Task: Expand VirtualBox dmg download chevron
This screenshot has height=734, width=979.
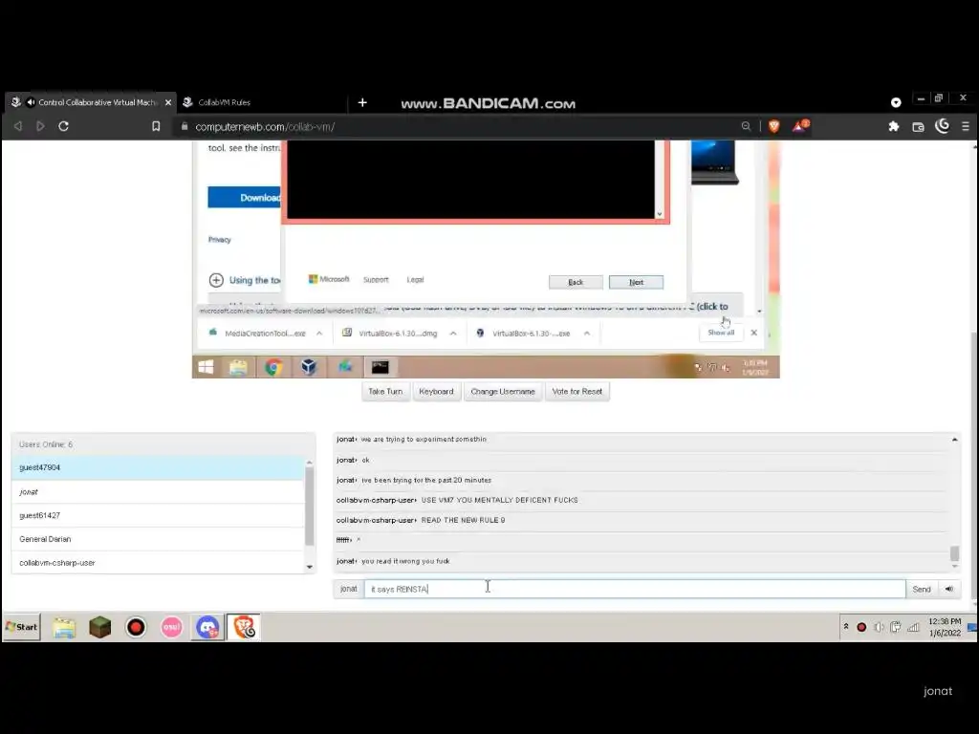Action: pos(453,334)
